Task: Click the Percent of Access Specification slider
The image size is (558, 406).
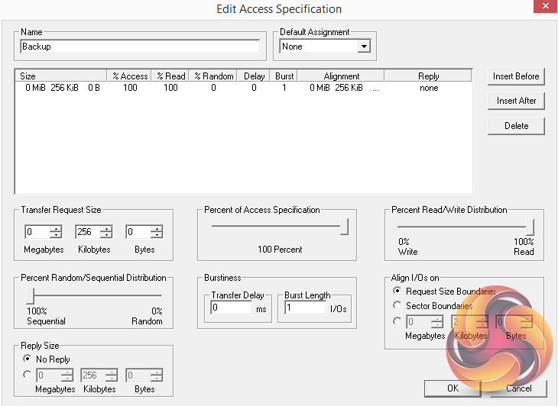Action: point(344,227)
